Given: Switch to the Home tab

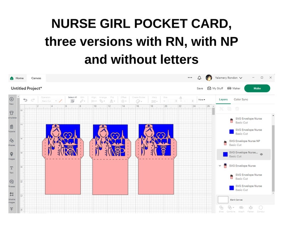Looking at the screenshot, I should pyautogui.click(x=17, y=78).
